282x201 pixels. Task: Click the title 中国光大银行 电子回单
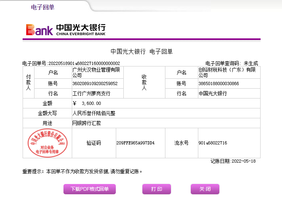coord(142,51)
